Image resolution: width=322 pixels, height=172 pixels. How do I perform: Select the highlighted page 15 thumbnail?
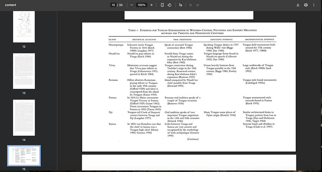24,156
